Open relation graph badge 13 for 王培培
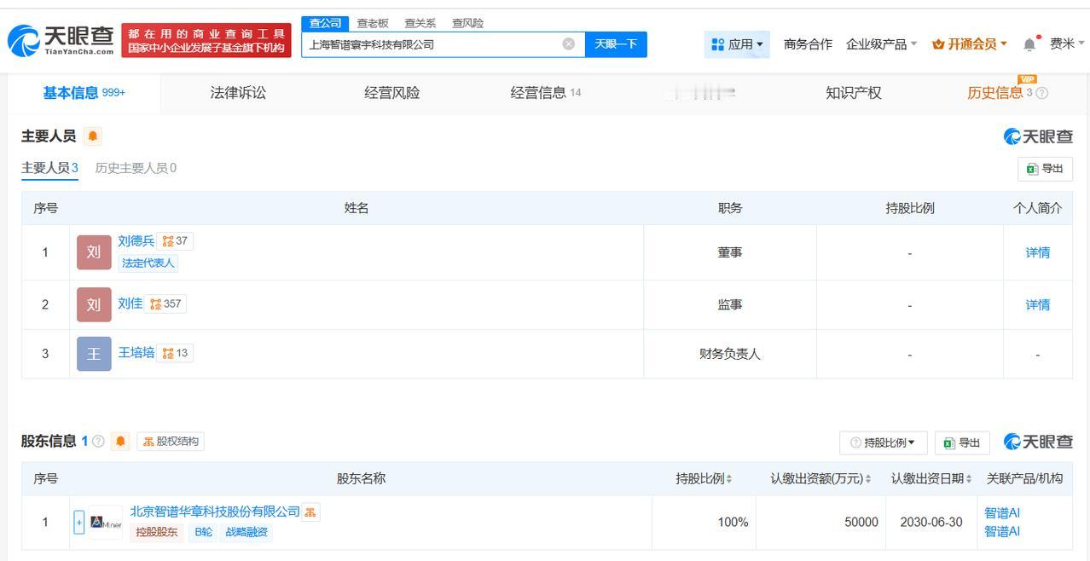The height and width of the screenshot is (561, 1090). (x=175, y=353)
